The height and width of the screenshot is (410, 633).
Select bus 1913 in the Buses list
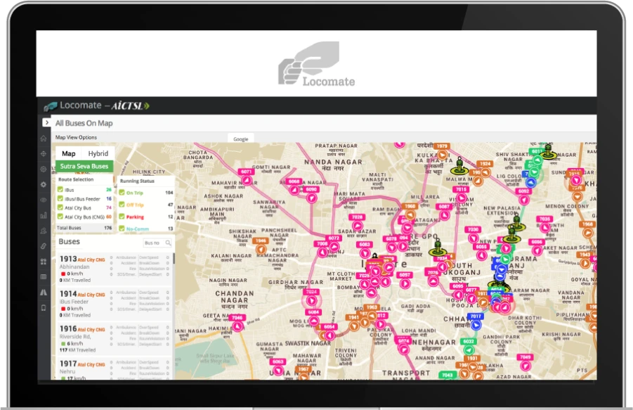[115, 269]
